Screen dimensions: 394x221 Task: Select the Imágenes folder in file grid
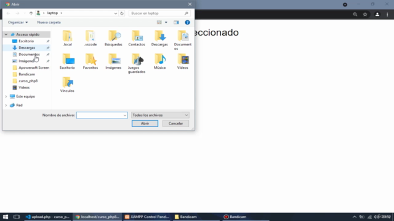113,61
